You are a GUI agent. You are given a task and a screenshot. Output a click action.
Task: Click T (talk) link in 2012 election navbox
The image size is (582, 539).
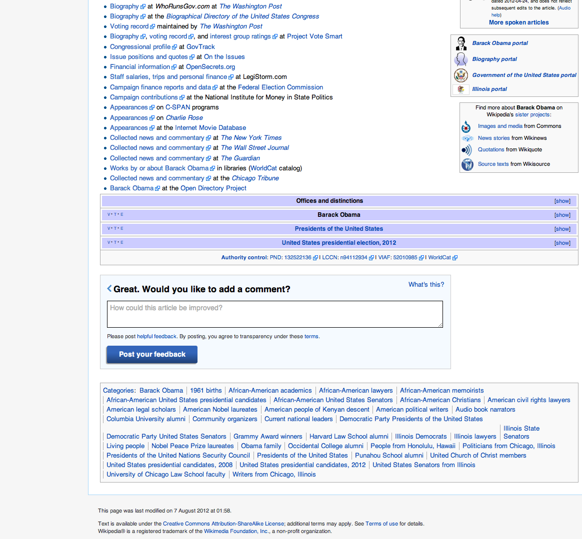click(115, 243)
